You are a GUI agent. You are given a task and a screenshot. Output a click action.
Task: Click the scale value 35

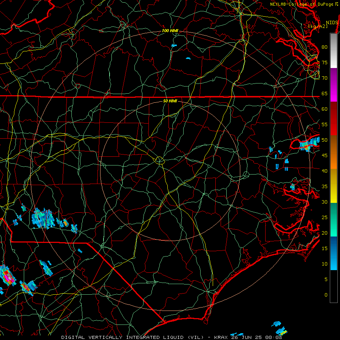point(325,187)
